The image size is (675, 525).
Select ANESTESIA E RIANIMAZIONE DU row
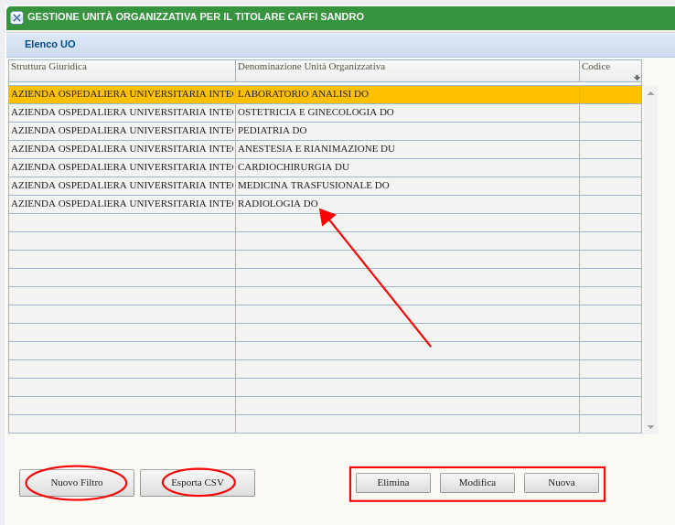coord(325,149)
